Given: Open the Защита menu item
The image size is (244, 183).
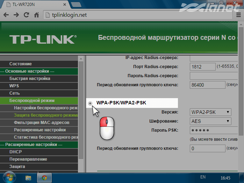Looking at the screenshot, I should tap(39, 167).
